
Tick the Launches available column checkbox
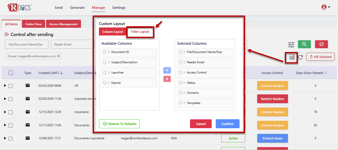point(105,72)
